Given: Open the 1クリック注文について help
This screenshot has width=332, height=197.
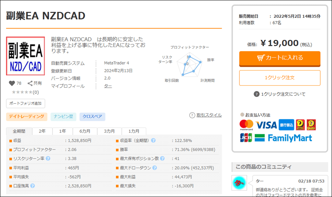Looking at the screenshot, I should (279, 94).
